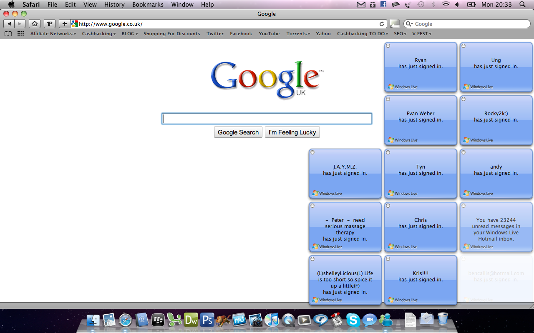Open the History menu
This screenshot has height=333, width=534.
(x=114, y=5)
